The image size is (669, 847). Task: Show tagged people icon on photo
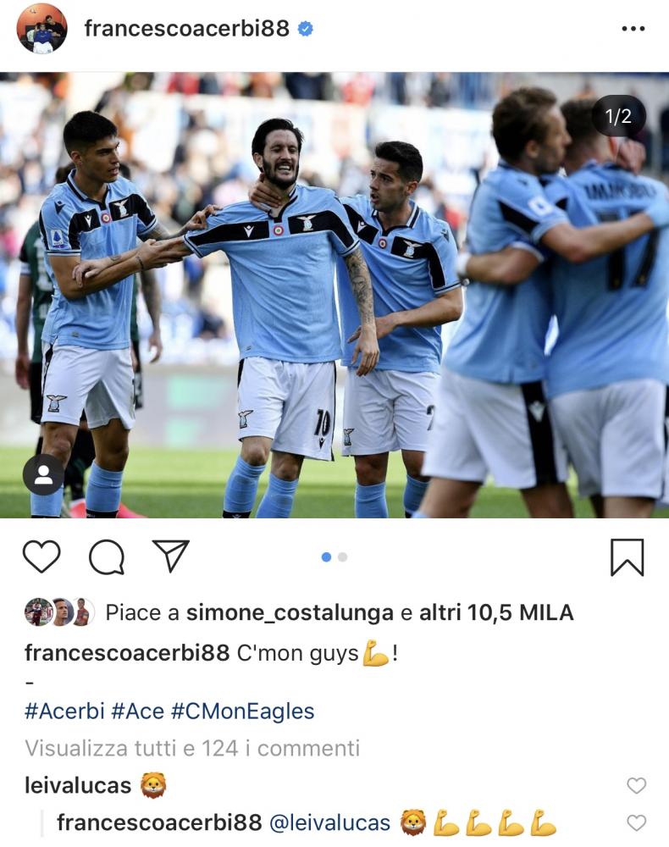click(x=43, y=475)
